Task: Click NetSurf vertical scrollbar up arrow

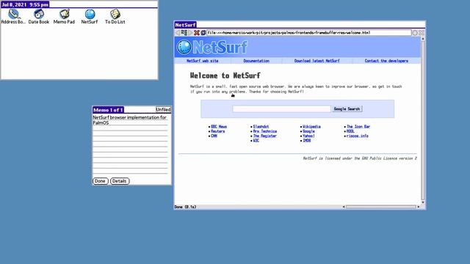Action: (x=423, y=39)
